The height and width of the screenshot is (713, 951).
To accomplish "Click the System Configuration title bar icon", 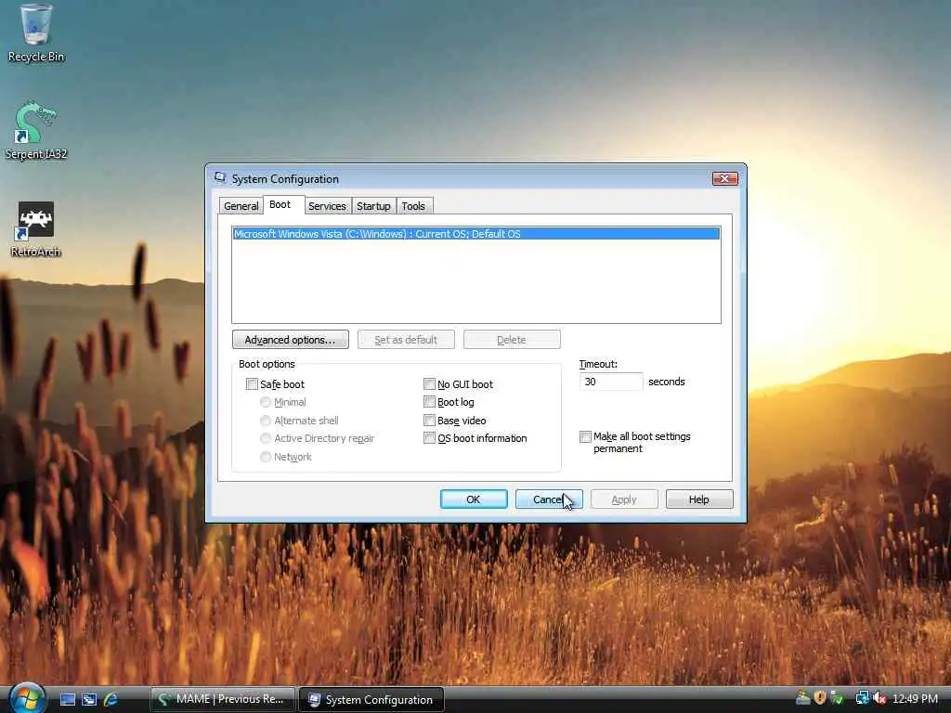I will coord(220,177).
